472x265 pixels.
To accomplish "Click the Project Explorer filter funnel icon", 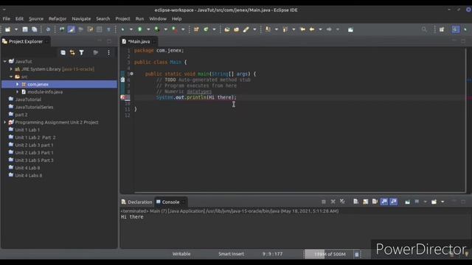I will 81,52.
